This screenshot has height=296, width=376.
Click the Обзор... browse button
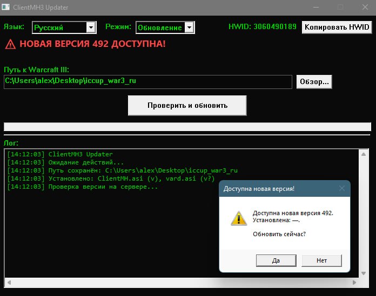pos(314,82)
